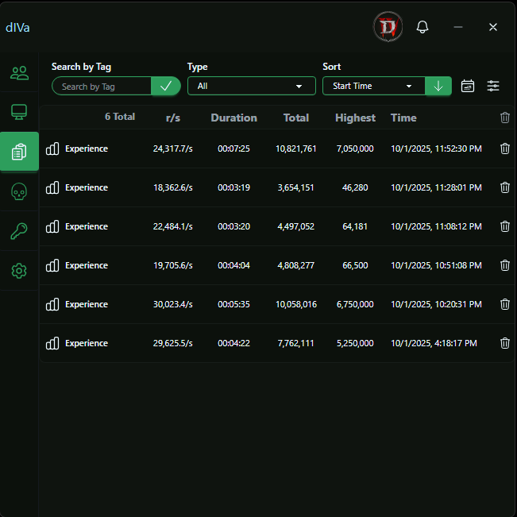Open the skull tab in sidebar
Screen dimensions: 517x517
tap(19, 191)
